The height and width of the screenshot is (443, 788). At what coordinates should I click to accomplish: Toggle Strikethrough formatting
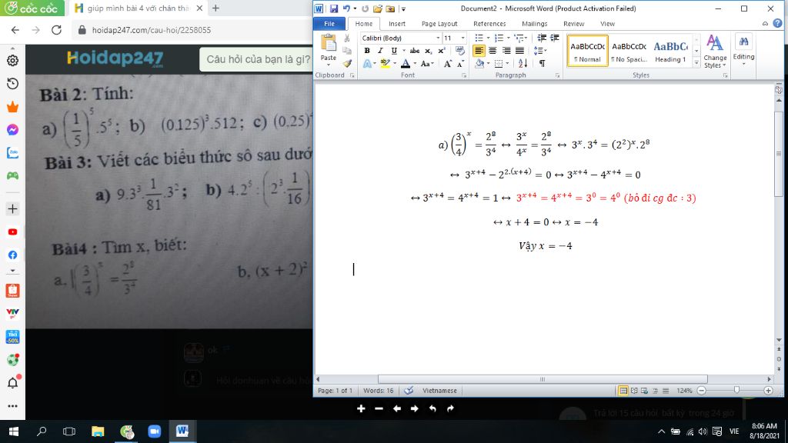[x=415, y=51]
